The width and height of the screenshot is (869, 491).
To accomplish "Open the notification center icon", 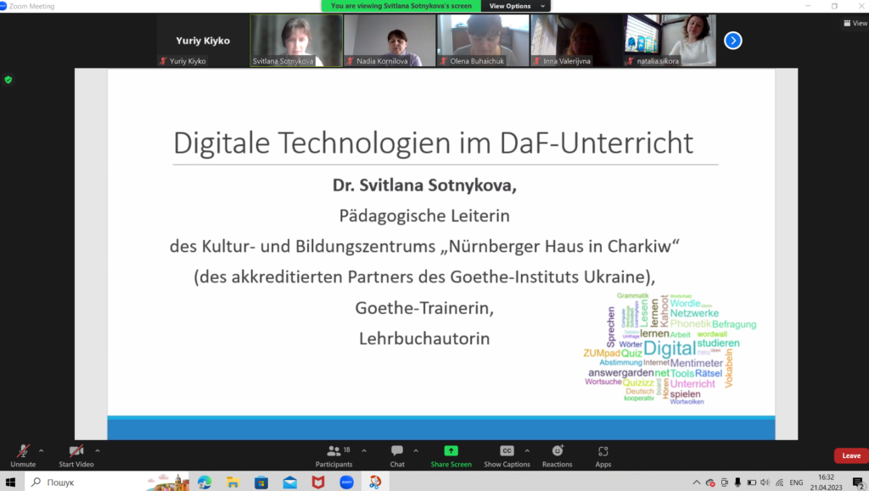I will (858, 483).
